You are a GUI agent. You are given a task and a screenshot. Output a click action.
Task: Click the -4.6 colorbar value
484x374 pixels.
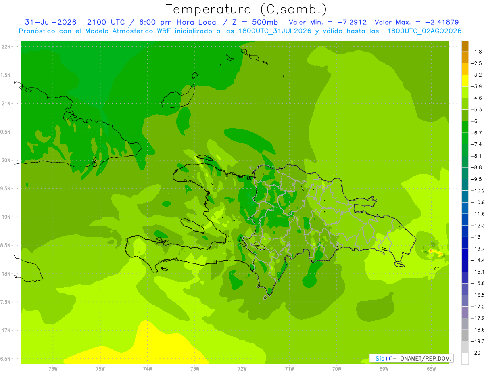pyautogui.click(x=476, y=98)
